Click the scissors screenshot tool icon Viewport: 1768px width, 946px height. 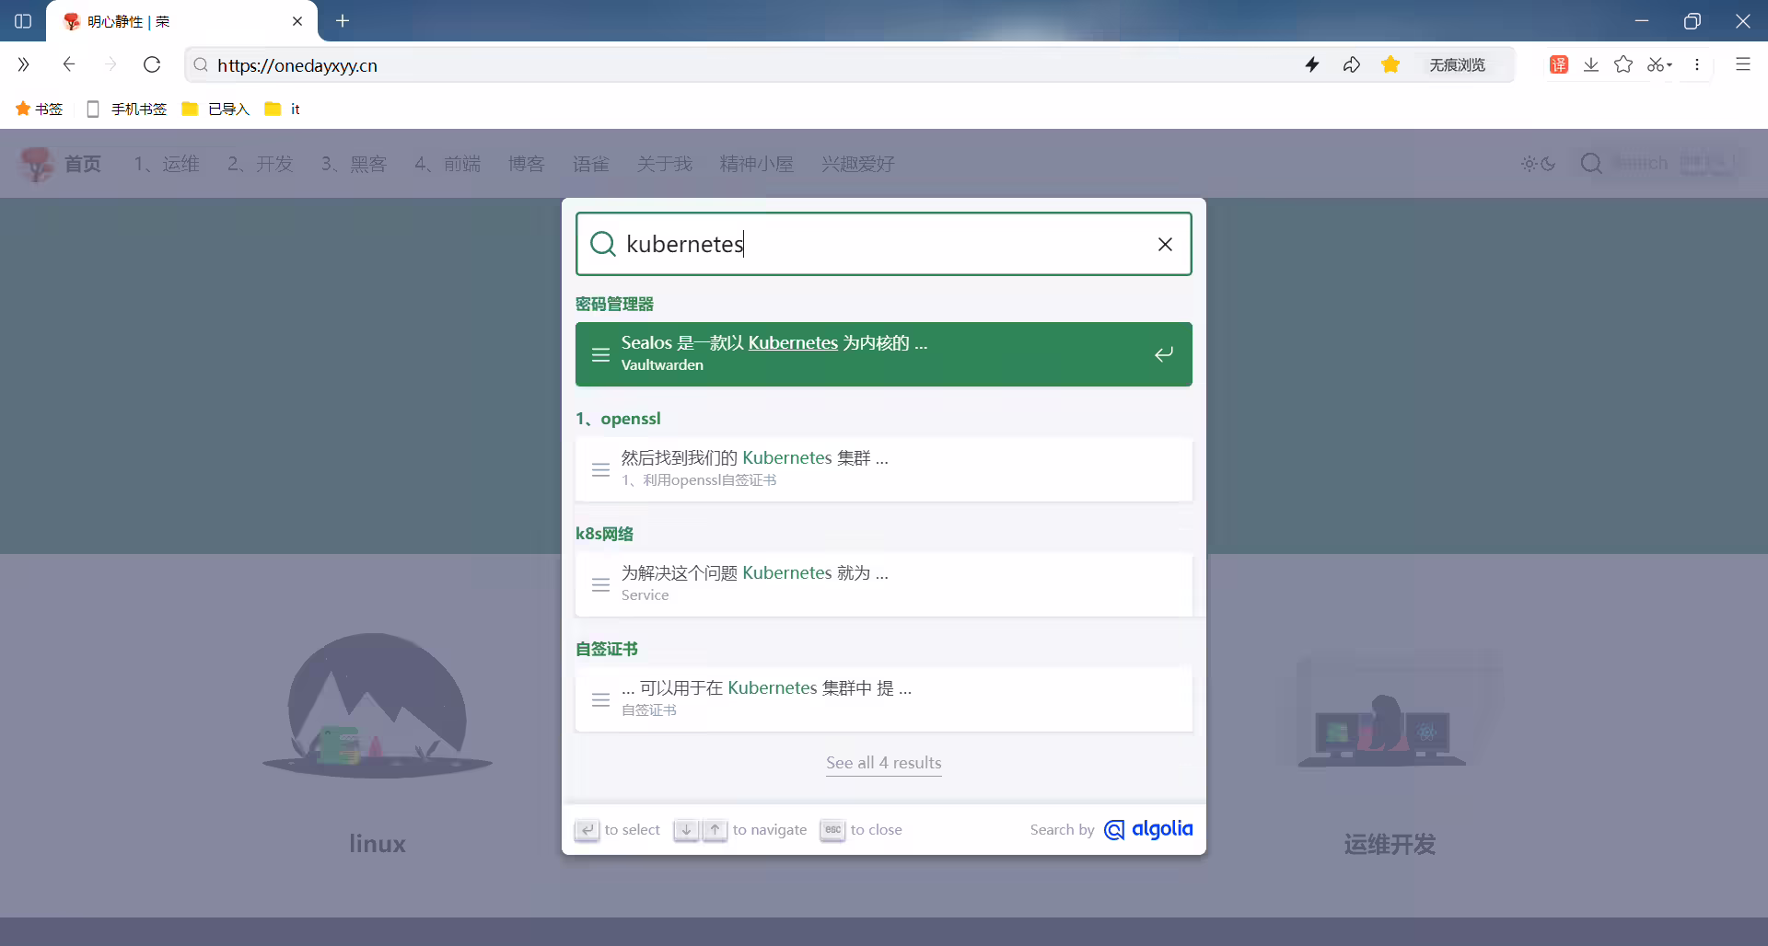(x=1656, y=64)
